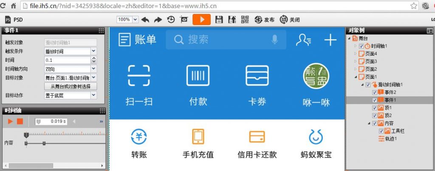Screen dimensions: 435x171
Task: Select 轨迹1 in the object tree
Action: click(x=391, y=139)
